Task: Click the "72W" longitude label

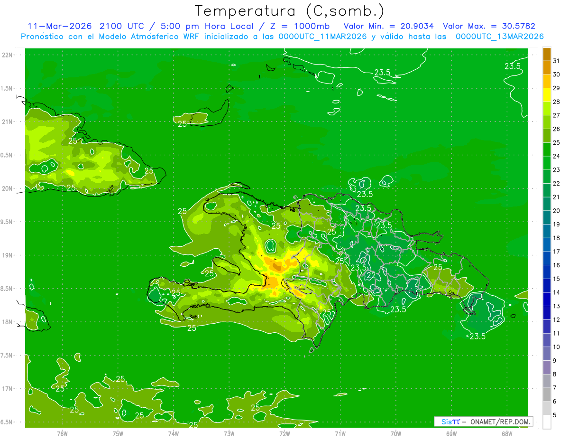Action: click(x=284, y=434)
